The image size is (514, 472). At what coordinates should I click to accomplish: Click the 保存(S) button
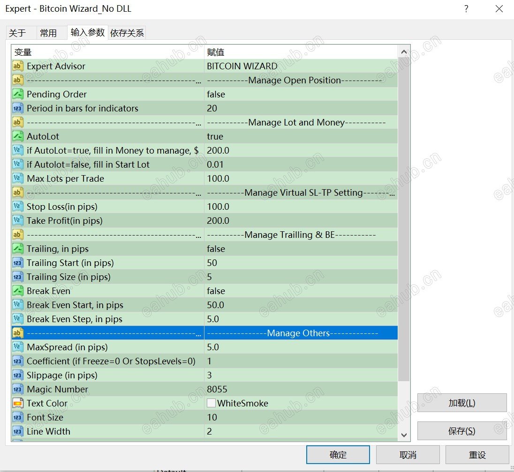[462, 431]
